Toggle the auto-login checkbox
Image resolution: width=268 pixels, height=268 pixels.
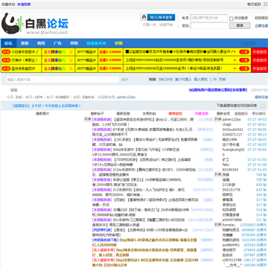232,19
